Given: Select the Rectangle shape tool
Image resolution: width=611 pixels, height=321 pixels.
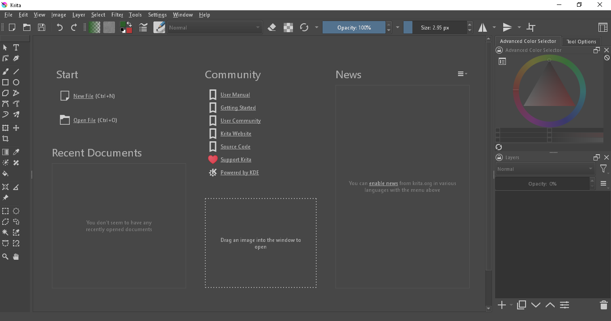Looking at the screenshot, I should 5,82.
